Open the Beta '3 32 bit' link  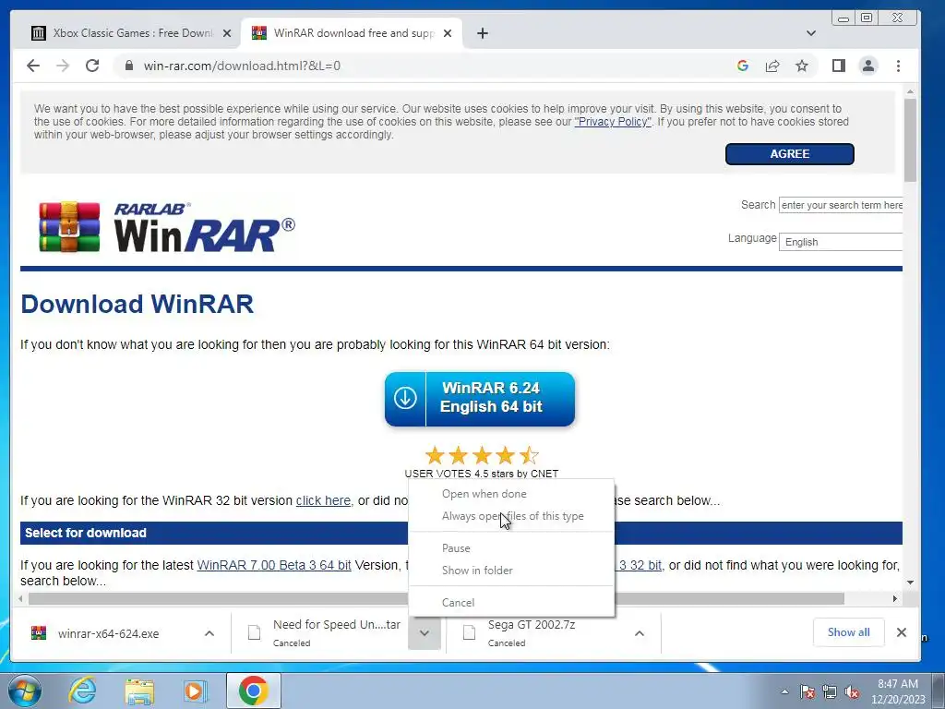pyautogui.click(x=639, y=565)
